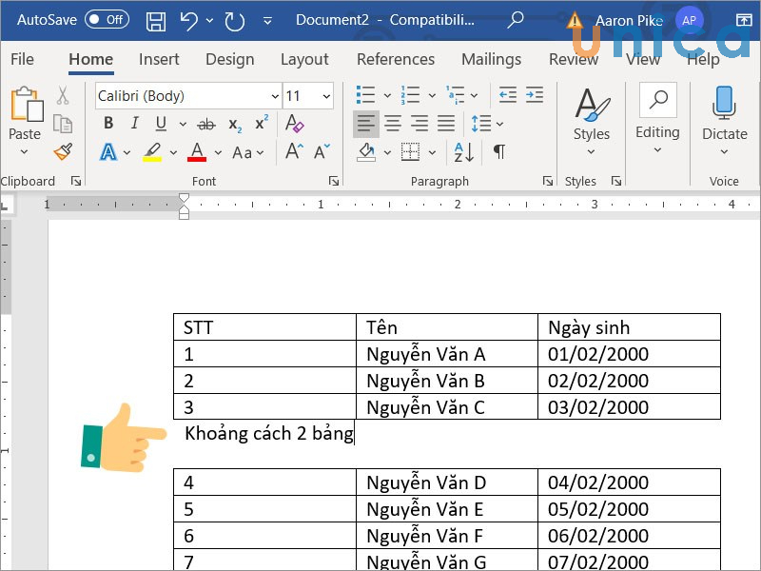Apply the yellow text highlight color
The width and height of the screenshot is (761, 571).
pos(152,152)
